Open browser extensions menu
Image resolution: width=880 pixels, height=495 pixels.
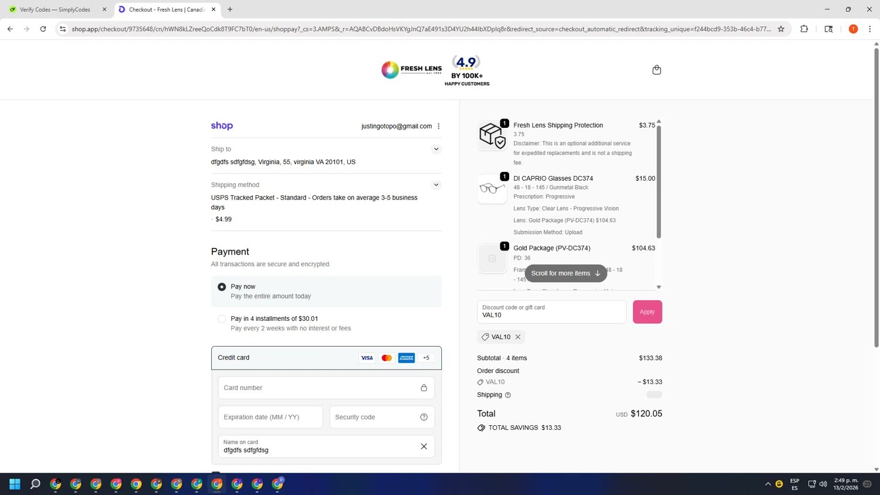pyautogui.click(x=804, y=29)
